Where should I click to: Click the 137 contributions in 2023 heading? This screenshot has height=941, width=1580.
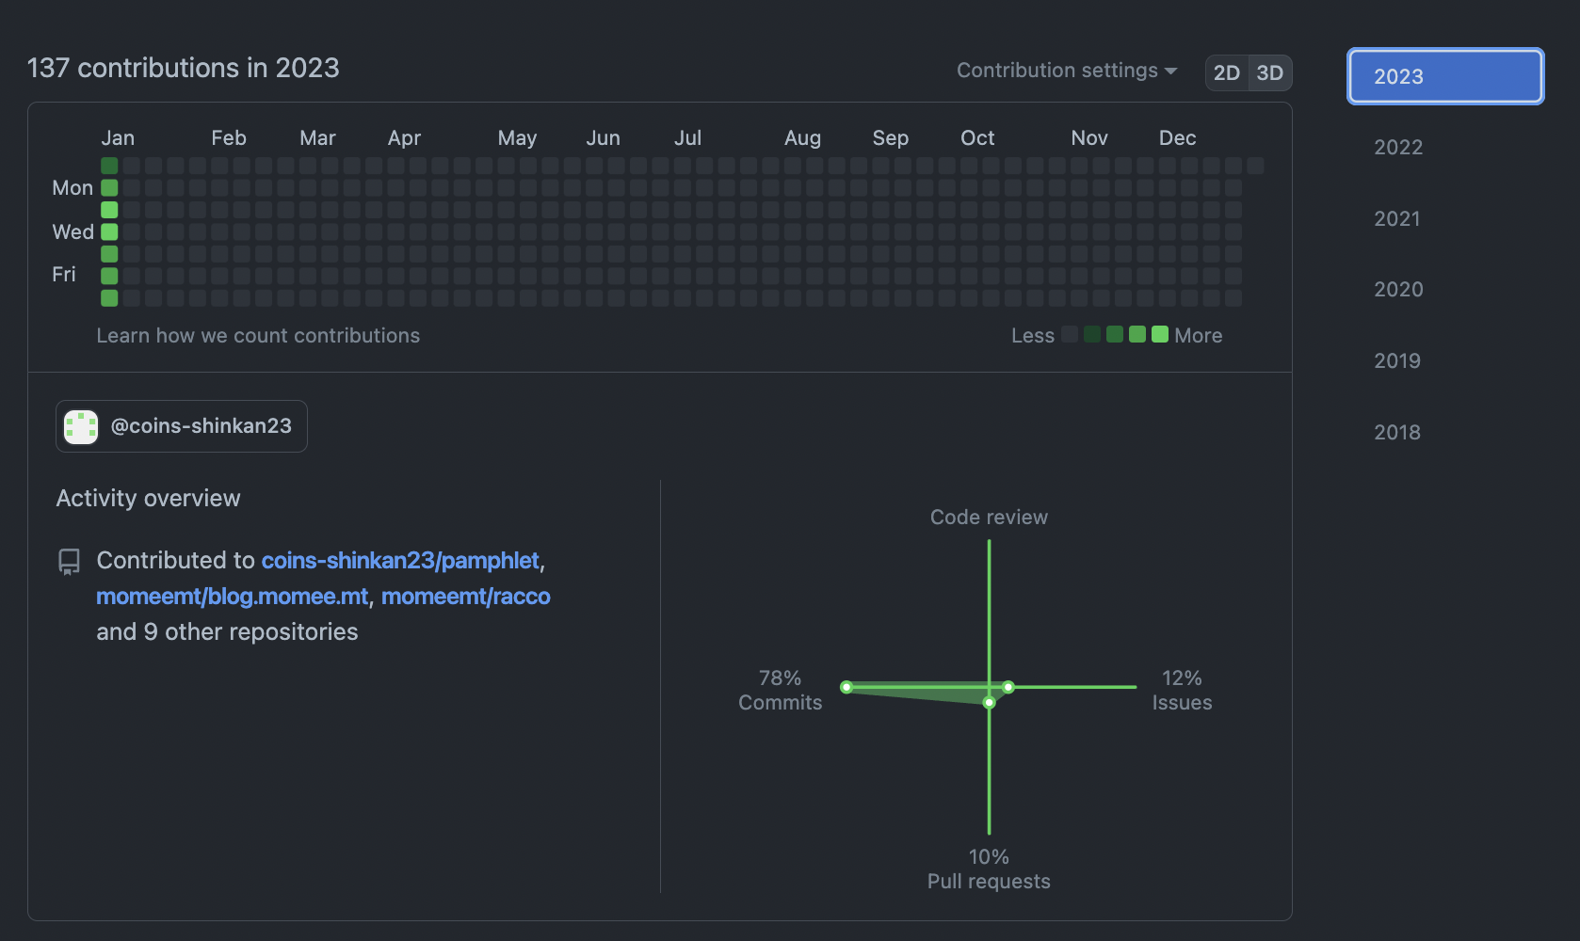[x=184, y=68]
